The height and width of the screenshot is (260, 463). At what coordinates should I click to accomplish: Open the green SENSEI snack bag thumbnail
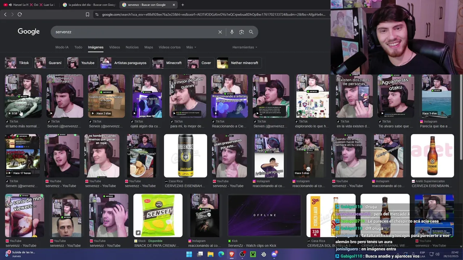tap(158, 216)
